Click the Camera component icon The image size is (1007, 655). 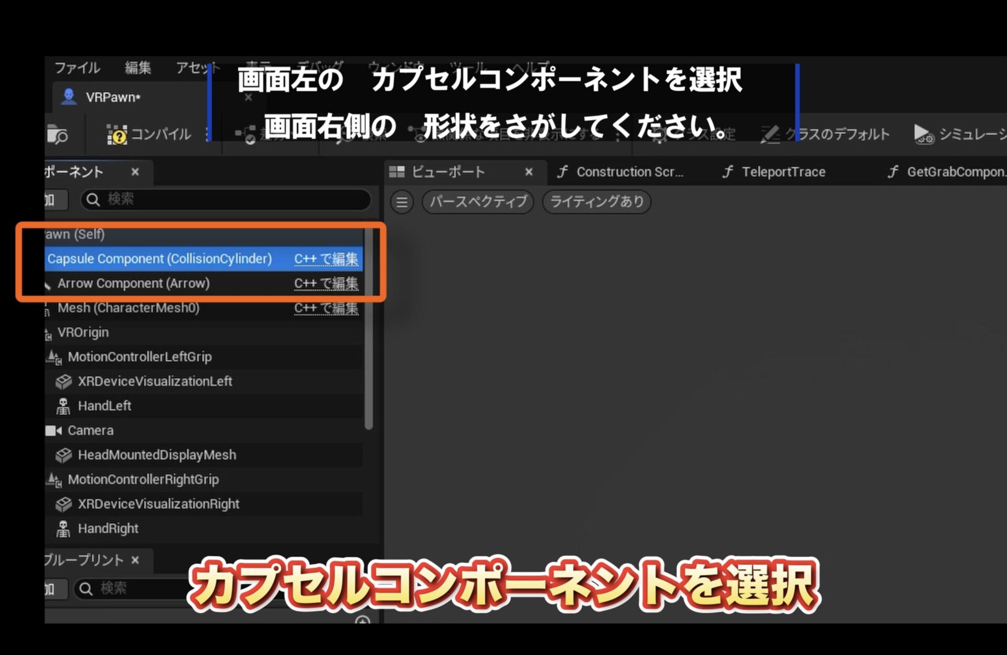coord(53,431)
